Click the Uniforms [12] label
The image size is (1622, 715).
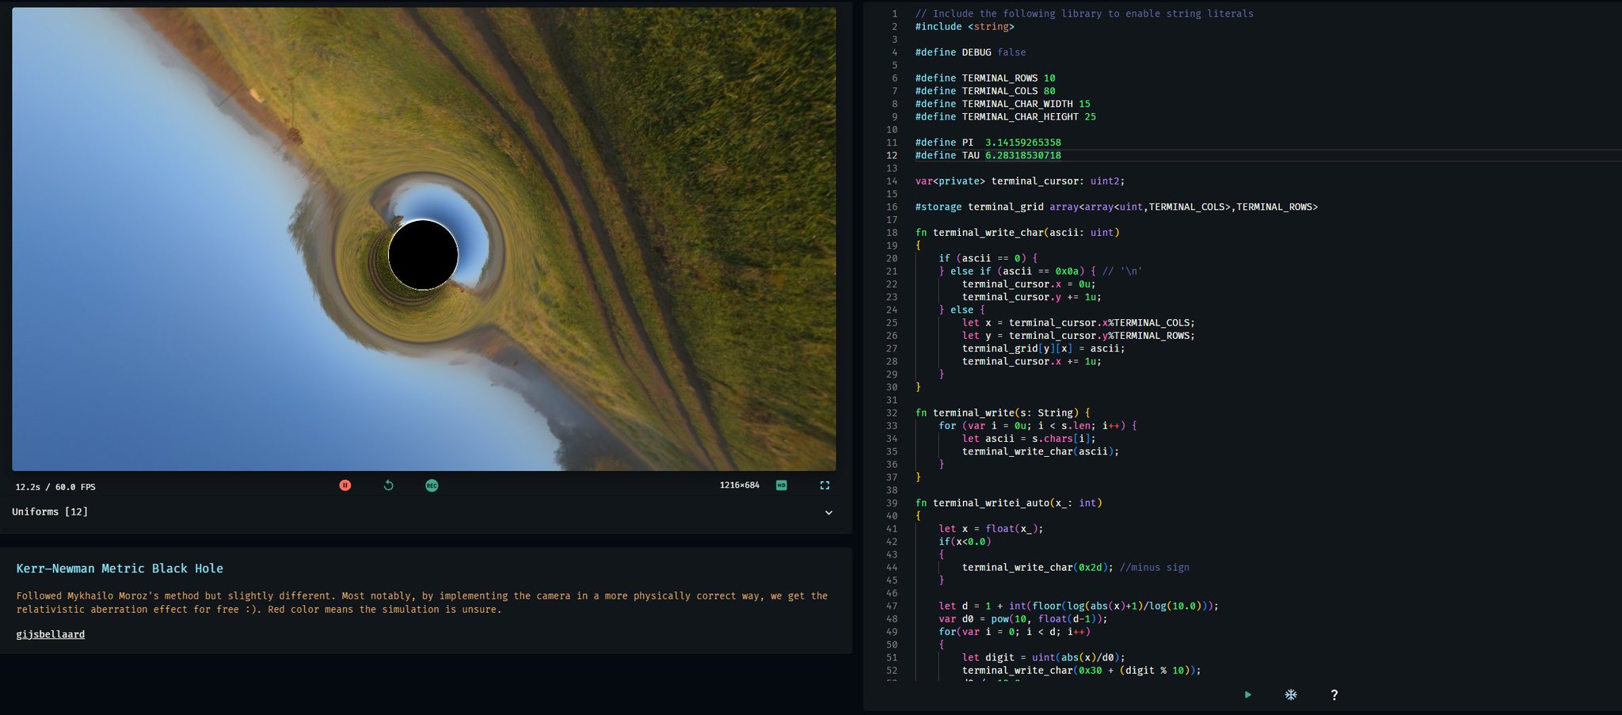[x=50, y=512]
